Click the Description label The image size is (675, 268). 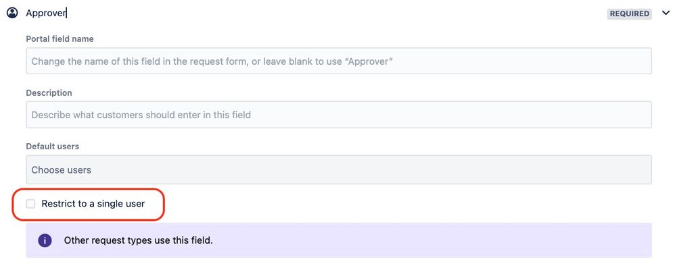(x=49, y=92)
